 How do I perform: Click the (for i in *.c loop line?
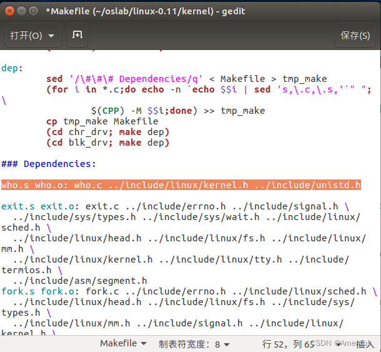point(209,89)
